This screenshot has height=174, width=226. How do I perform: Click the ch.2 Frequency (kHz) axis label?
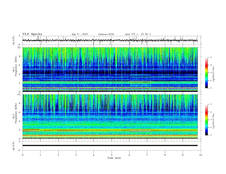pos(15,113)
